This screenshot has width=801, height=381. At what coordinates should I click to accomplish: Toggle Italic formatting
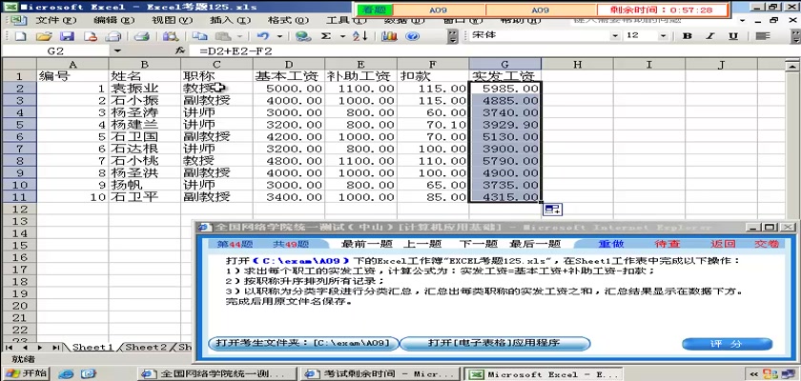click(x=710, y=35)
